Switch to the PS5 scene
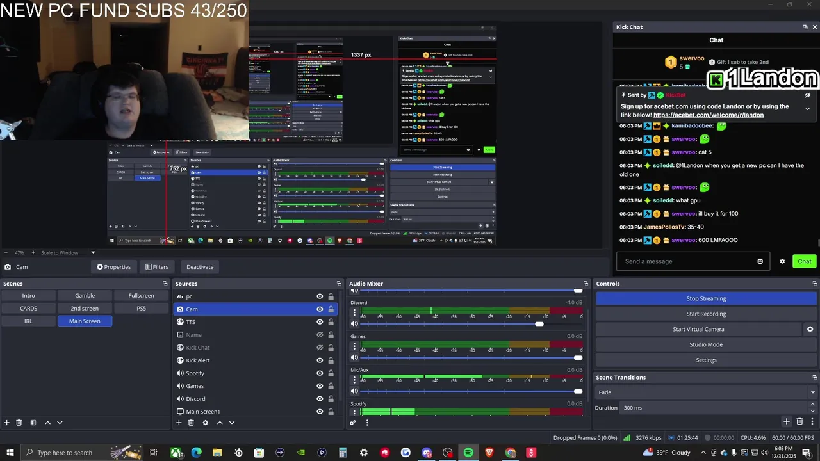The image size is (820, 461). pos(141,309)
